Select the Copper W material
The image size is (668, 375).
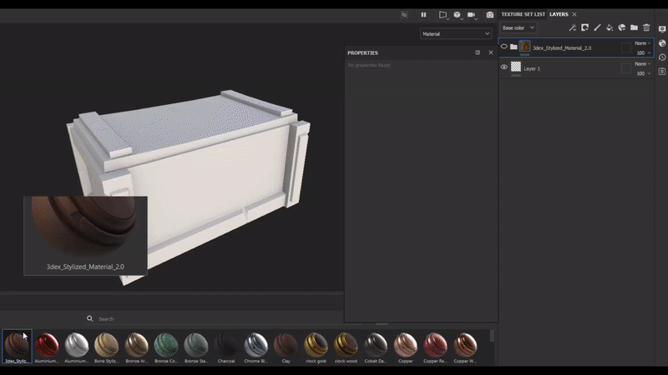pyautogui.click(x=465, y=347)
